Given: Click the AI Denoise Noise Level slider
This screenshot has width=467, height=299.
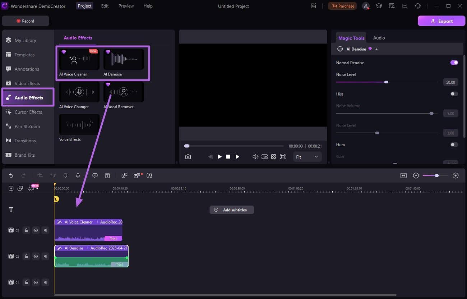Looking at the screenshot, I should click(x=387, y=82).
